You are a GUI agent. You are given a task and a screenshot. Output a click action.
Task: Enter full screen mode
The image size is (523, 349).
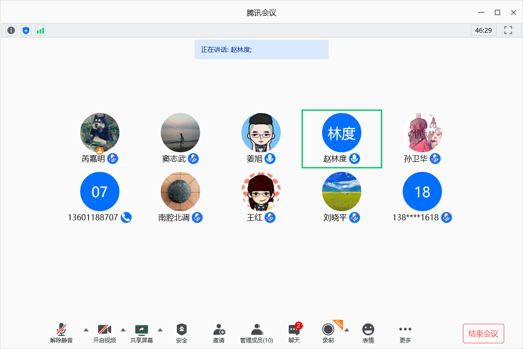pyautogui.click(x=508, y=30)
